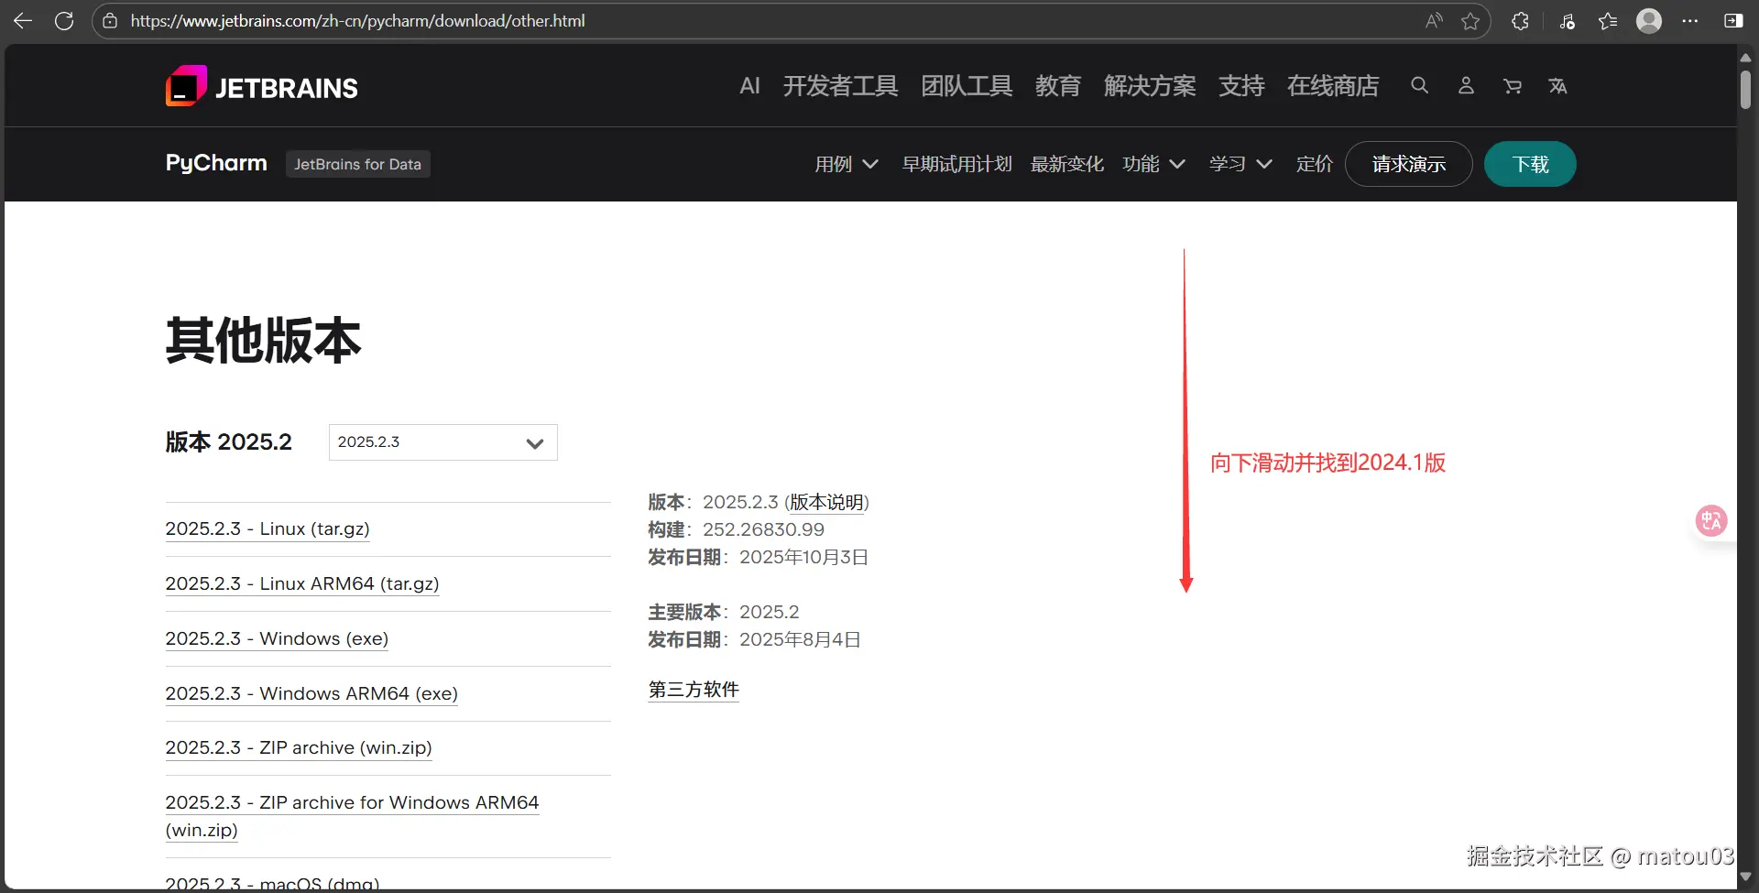Add page to favorites with the star icon
The height and width of the screenshot is (893, 1759).
[x=1470, y=20]
